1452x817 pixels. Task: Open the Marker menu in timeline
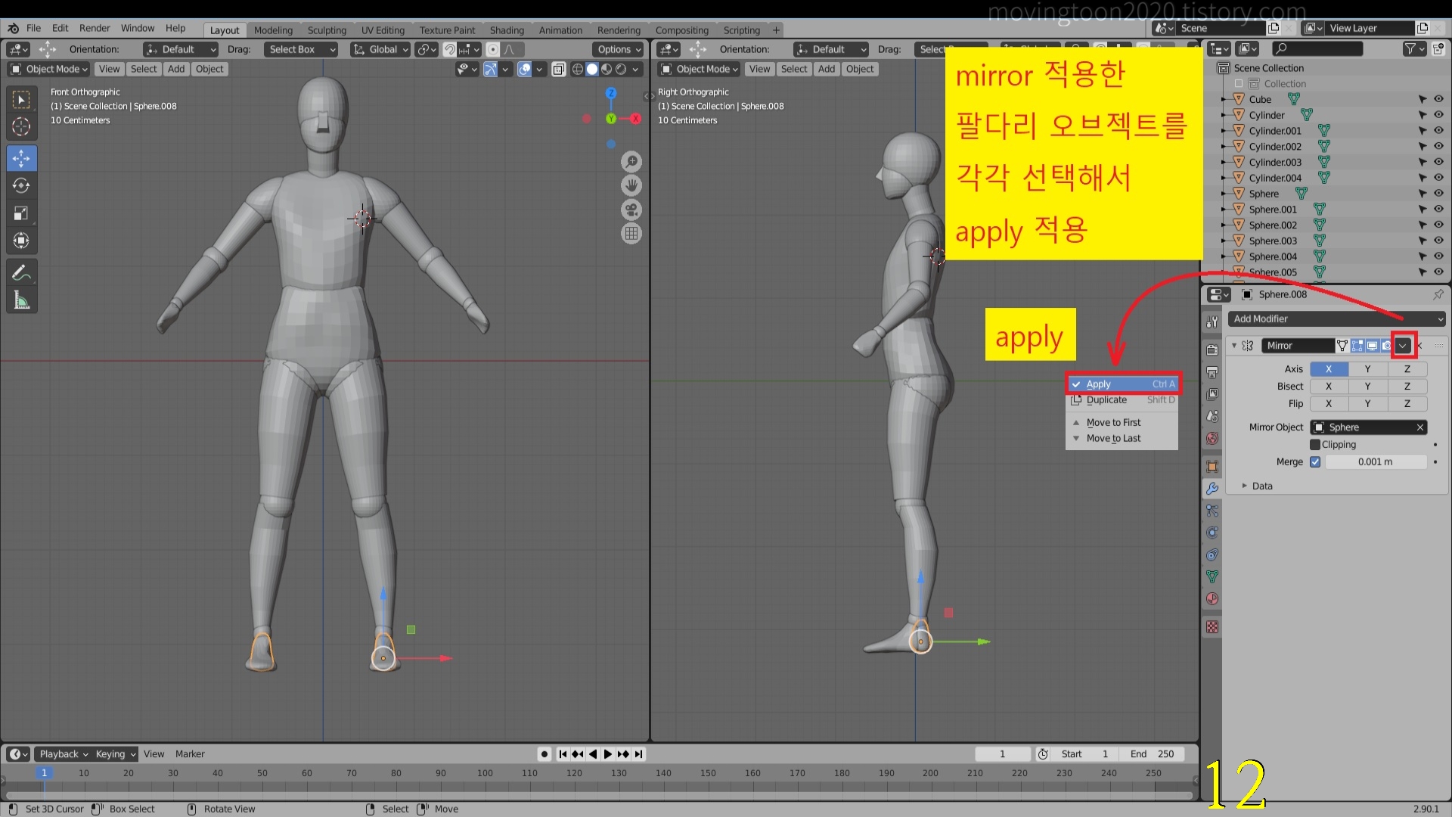click(190, 754)
